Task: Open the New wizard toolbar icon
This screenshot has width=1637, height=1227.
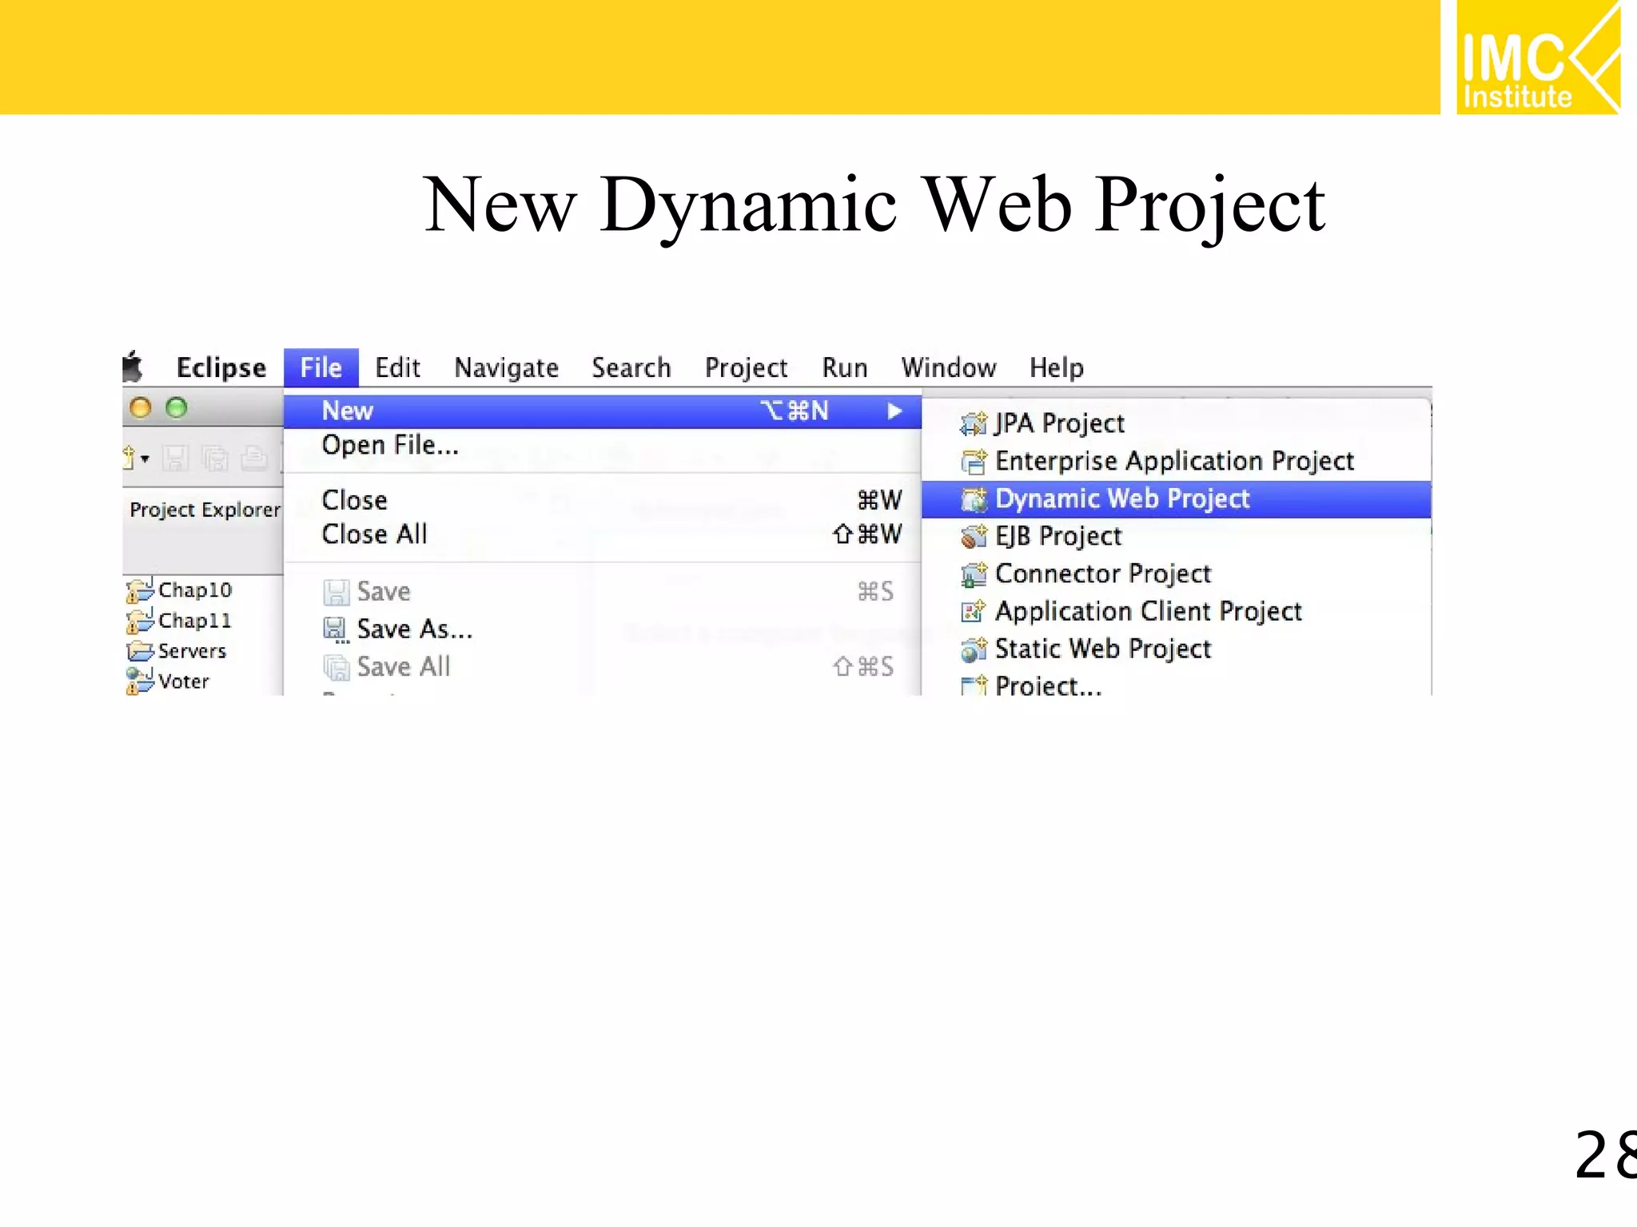Action: pyautogui.click(x=129, y=458)
